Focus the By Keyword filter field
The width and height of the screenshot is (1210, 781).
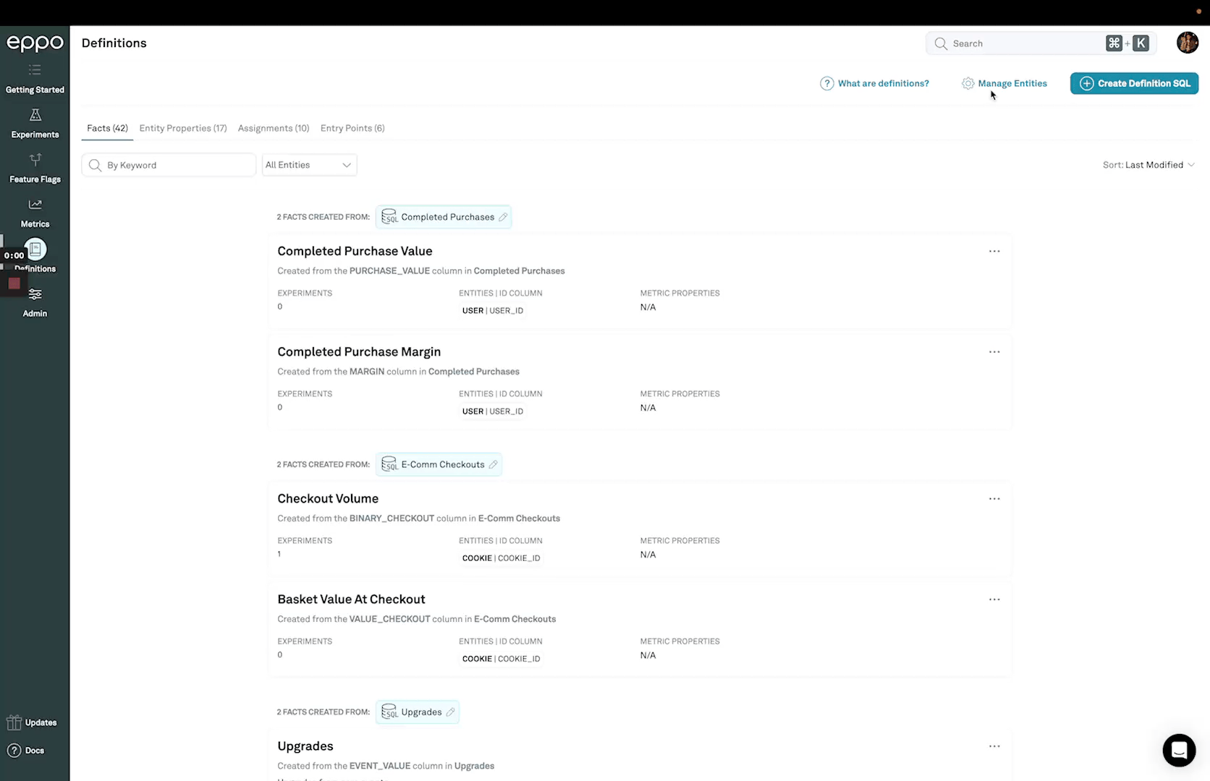[169, 165]
